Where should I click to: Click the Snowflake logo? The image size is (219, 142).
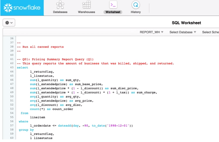coord(22,8)
